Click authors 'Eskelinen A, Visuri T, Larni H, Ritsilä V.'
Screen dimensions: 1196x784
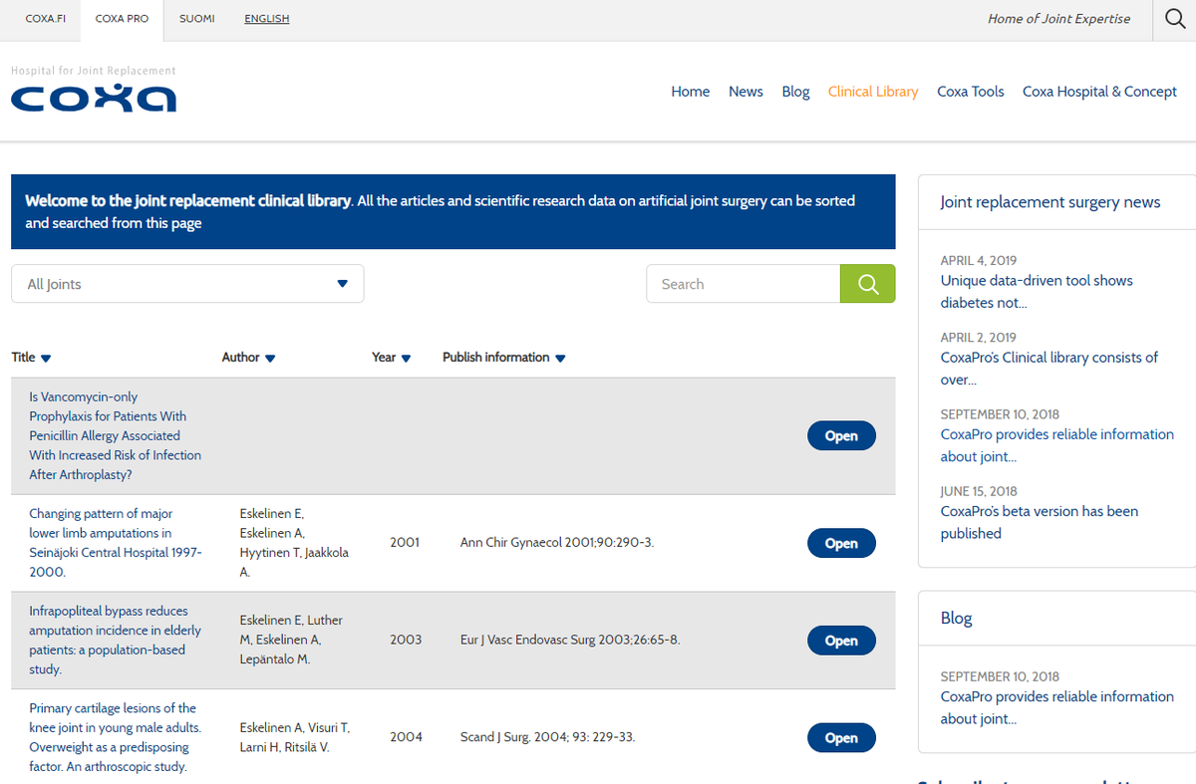point(295,738)
